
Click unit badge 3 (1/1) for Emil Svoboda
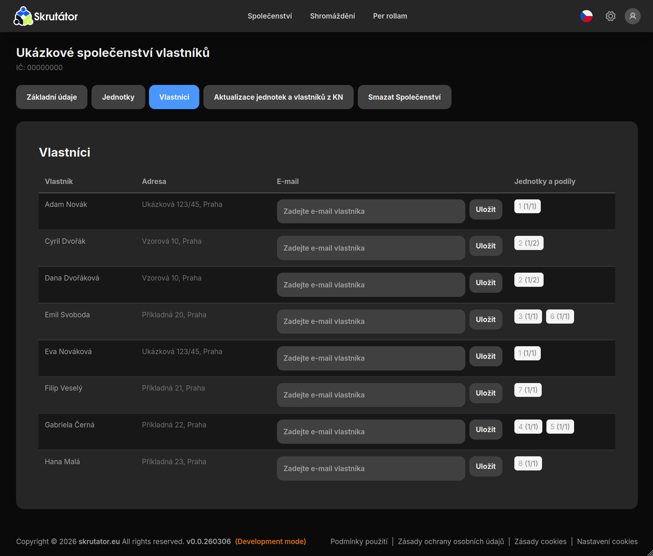528,316
